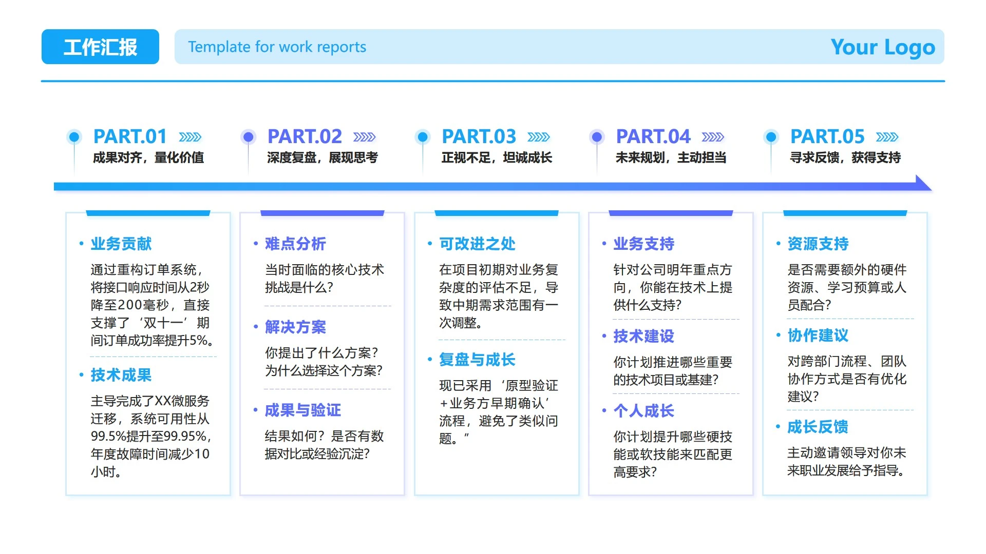Screen dimensions: 986x554
Task: Select the circular node marker above PART.01
Action: point(74,137)
